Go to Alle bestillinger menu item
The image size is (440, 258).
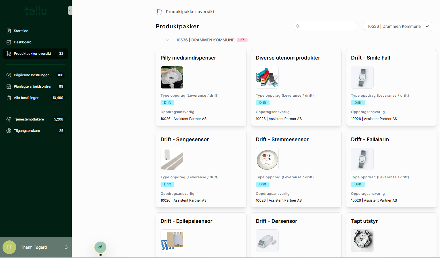pyautogui.click(x=26, y=98)
